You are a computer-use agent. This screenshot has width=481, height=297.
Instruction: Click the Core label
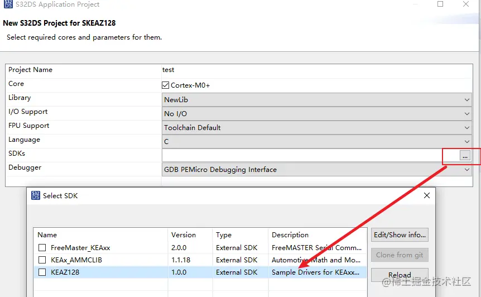(x=16, y=84)
